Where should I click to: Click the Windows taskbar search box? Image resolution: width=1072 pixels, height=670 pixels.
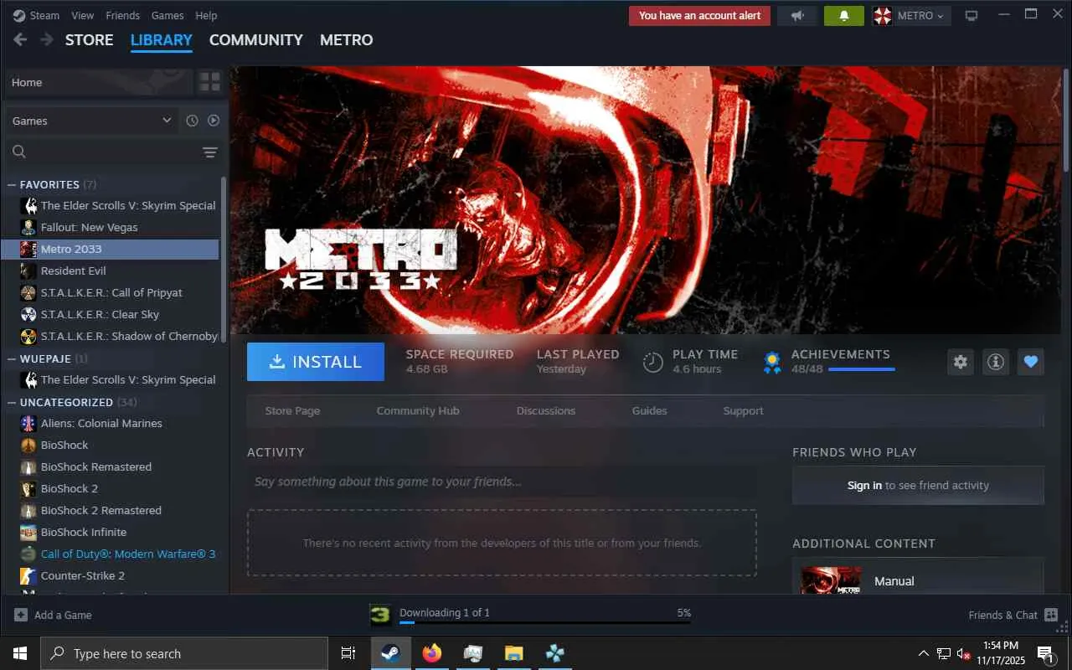coord(184,653)
